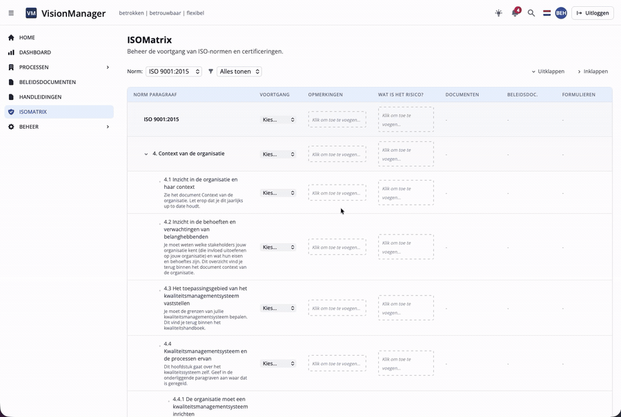Open search magnifier in header
This screenshot has width=621, height=417.
pyautogui.click(x=531, y=13)
